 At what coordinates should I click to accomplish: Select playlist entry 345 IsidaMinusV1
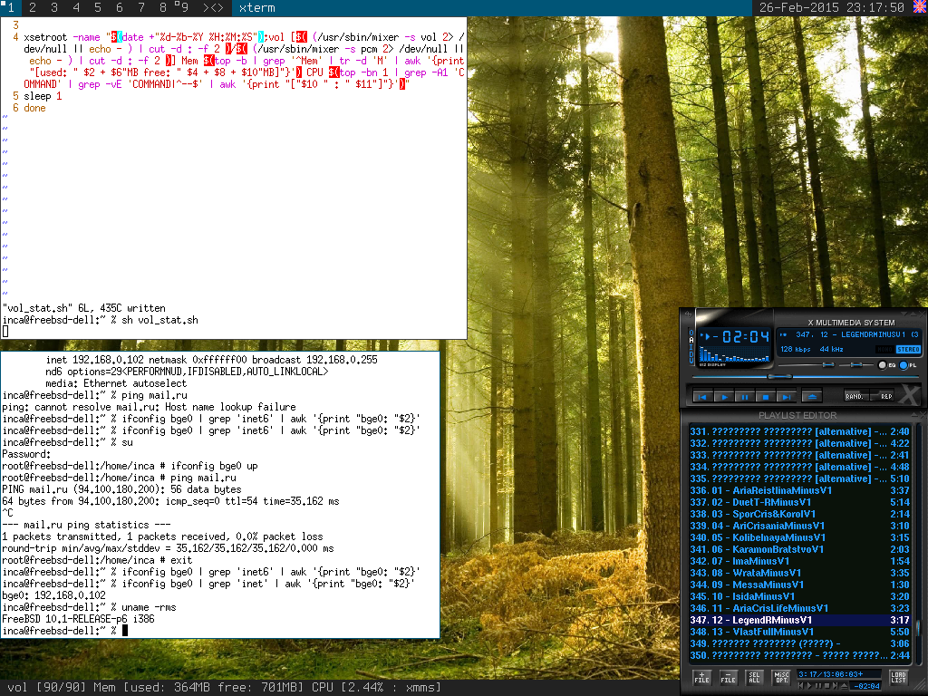point(799,596)
